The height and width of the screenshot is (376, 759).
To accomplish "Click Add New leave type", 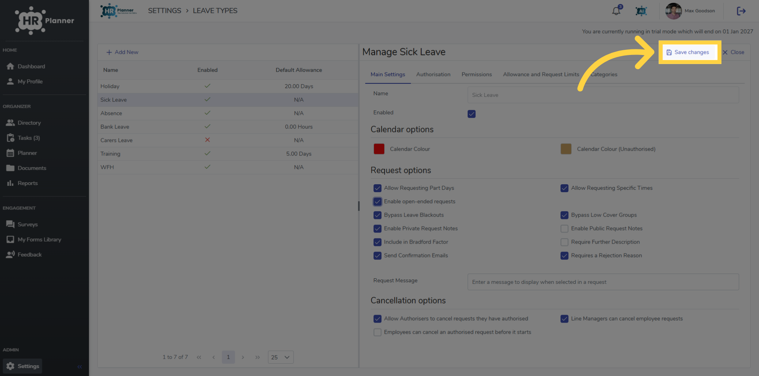I will [123, 52].
